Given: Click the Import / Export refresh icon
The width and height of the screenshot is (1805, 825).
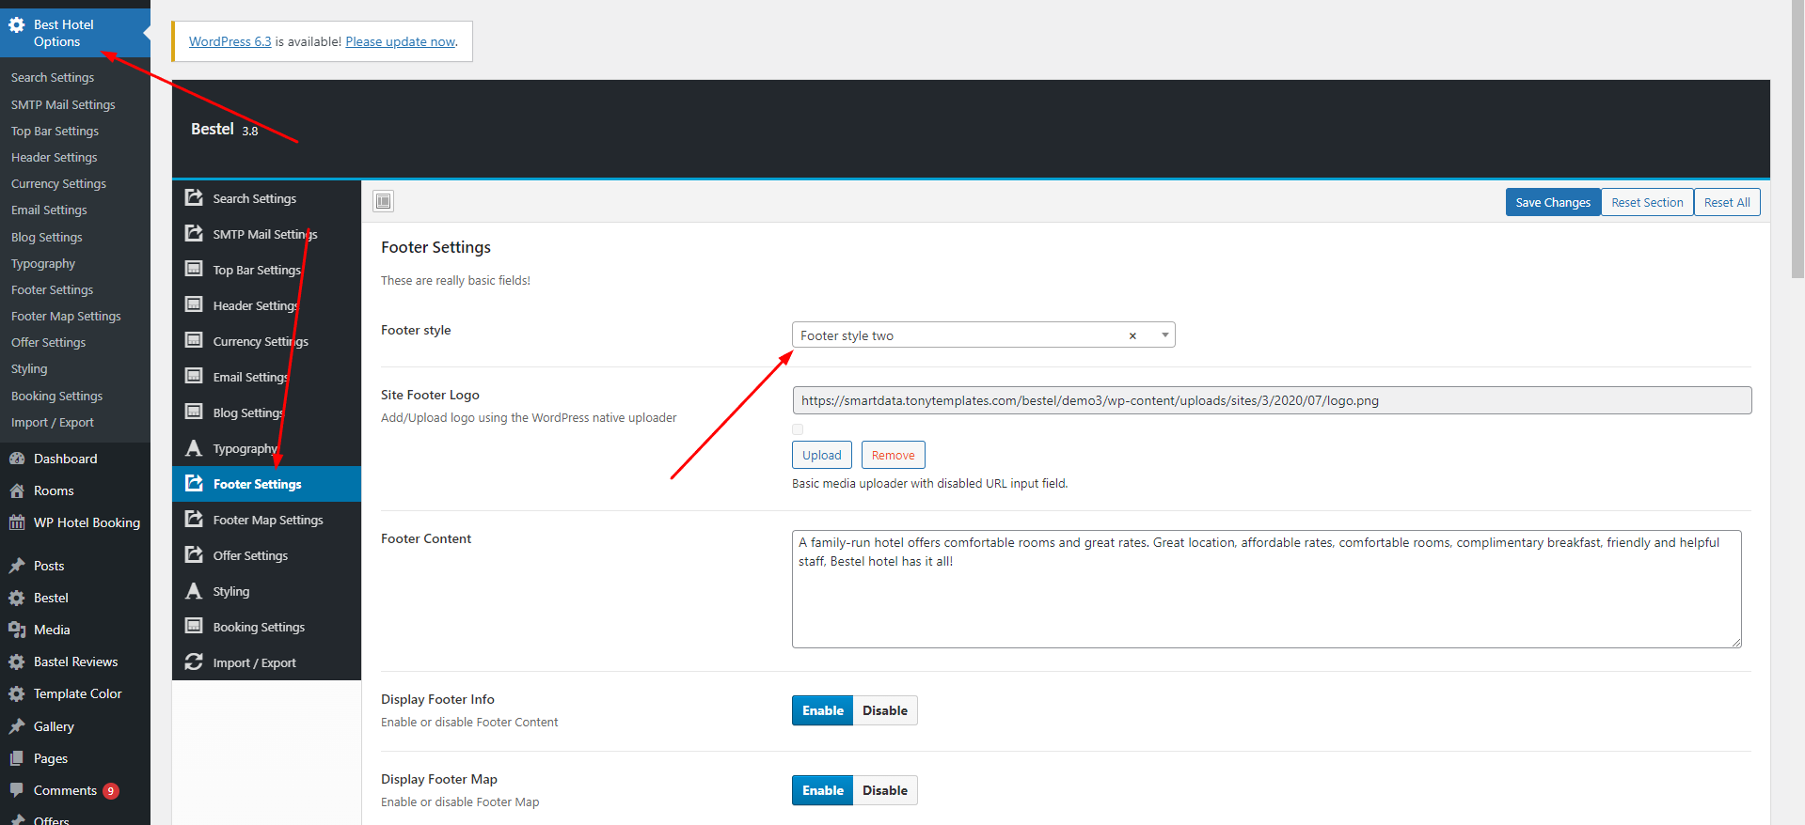Looking at the screenshot, I should pos(194,662).
